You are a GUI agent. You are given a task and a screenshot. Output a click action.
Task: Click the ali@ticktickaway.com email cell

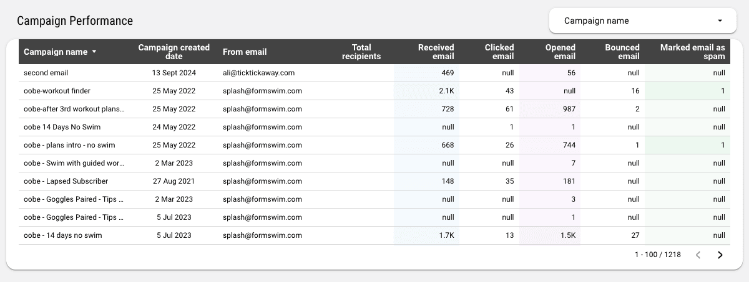click(258, 73)
